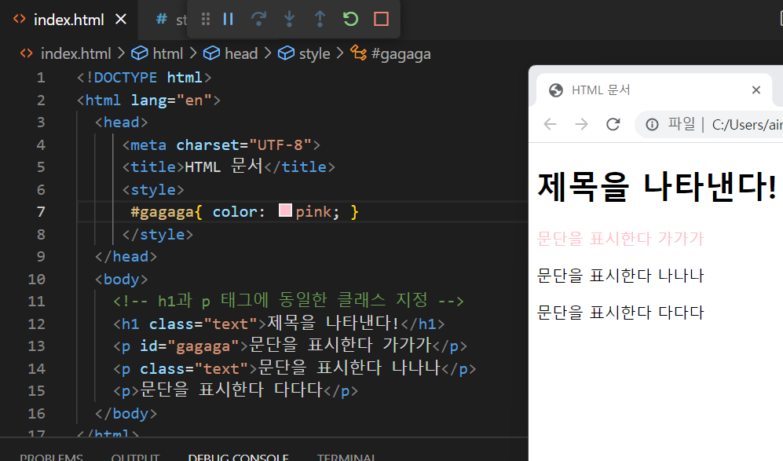Go forward in the browser window

click(x=581, y=124)
